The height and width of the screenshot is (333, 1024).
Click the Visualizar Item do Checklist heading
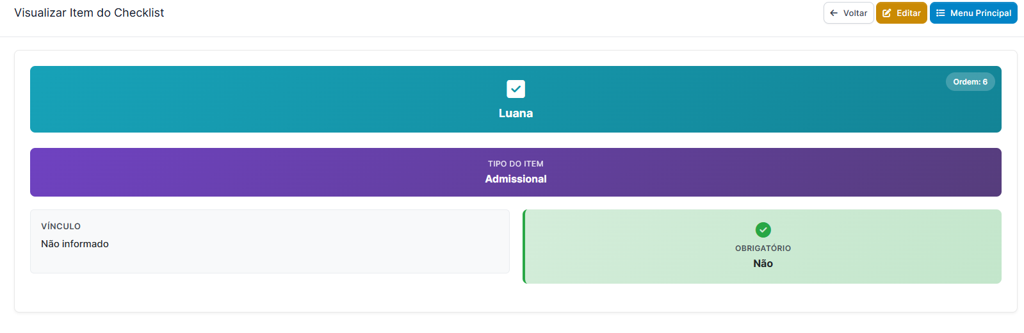pyautogui.click(x=89, y=13)
